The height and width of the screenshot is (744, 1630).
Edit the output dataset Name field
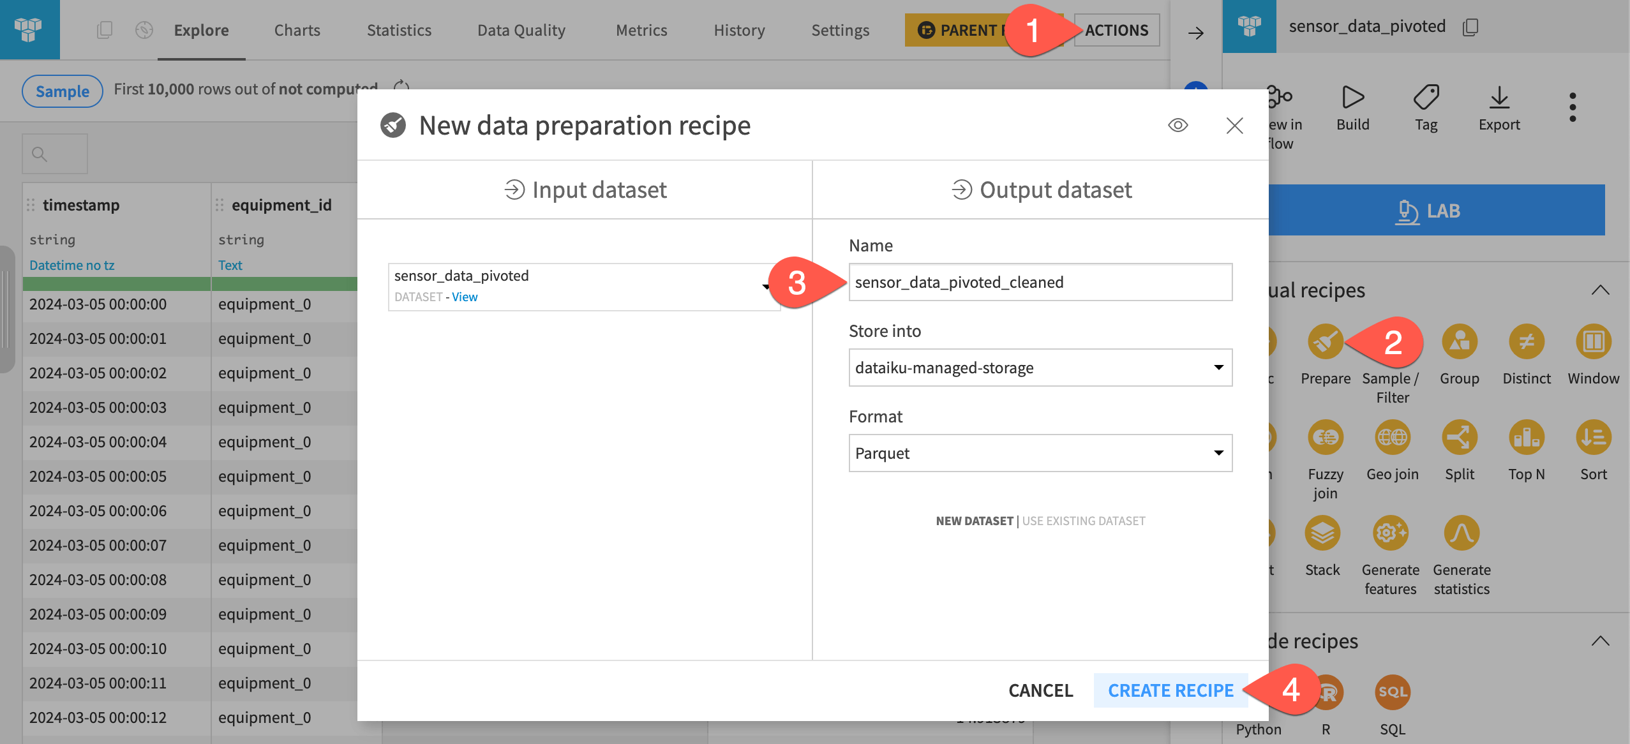pos(1040,282)
